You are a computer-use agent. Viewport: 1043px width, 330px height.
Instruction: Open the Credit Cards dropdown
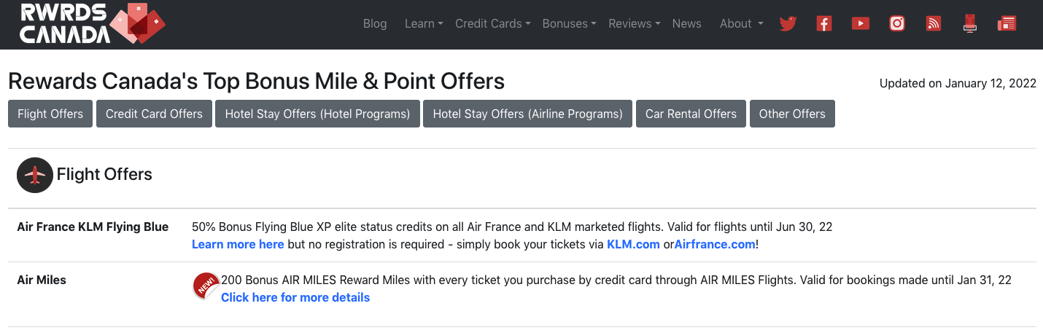pos(492,23)
